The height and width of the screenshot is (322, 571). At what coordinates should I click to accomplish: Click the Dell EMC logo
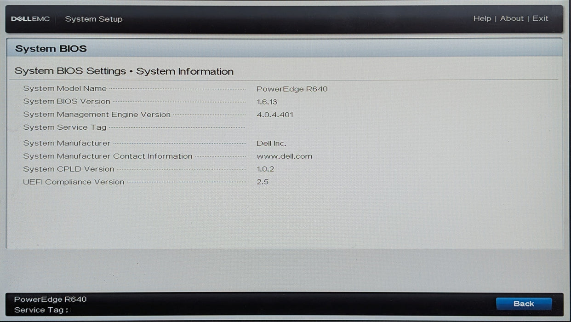coord(30,19)
